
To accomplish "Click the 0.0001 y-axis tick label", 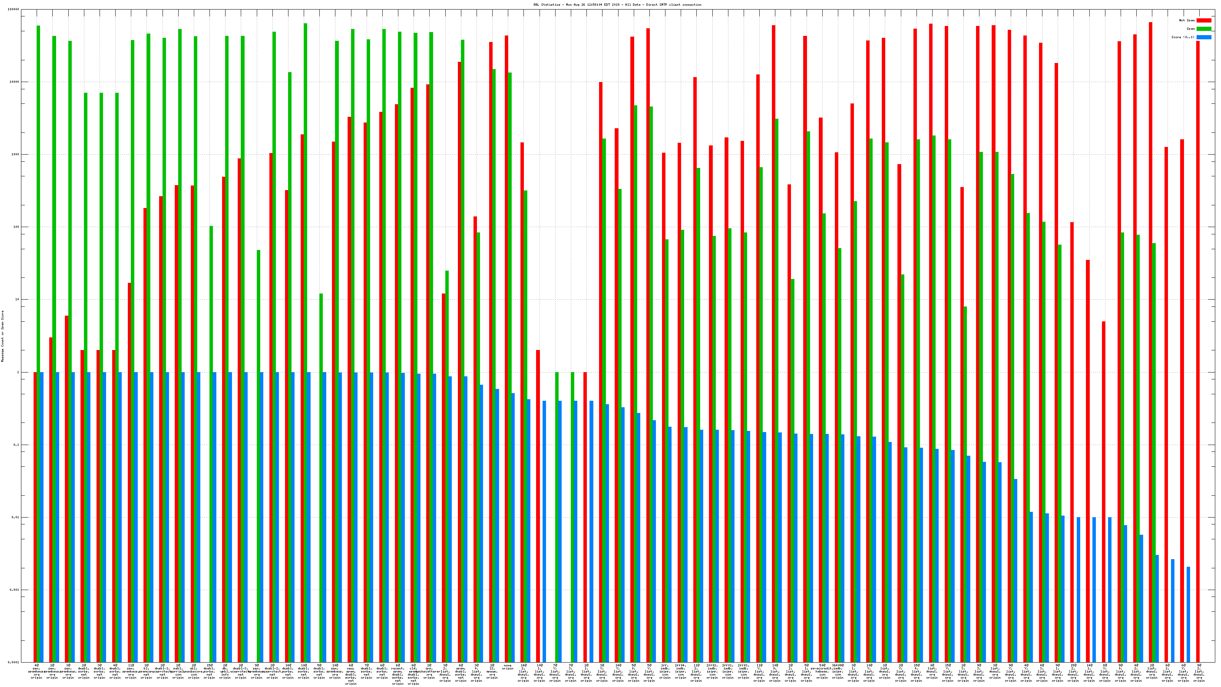I will click(x=13, y=662).
